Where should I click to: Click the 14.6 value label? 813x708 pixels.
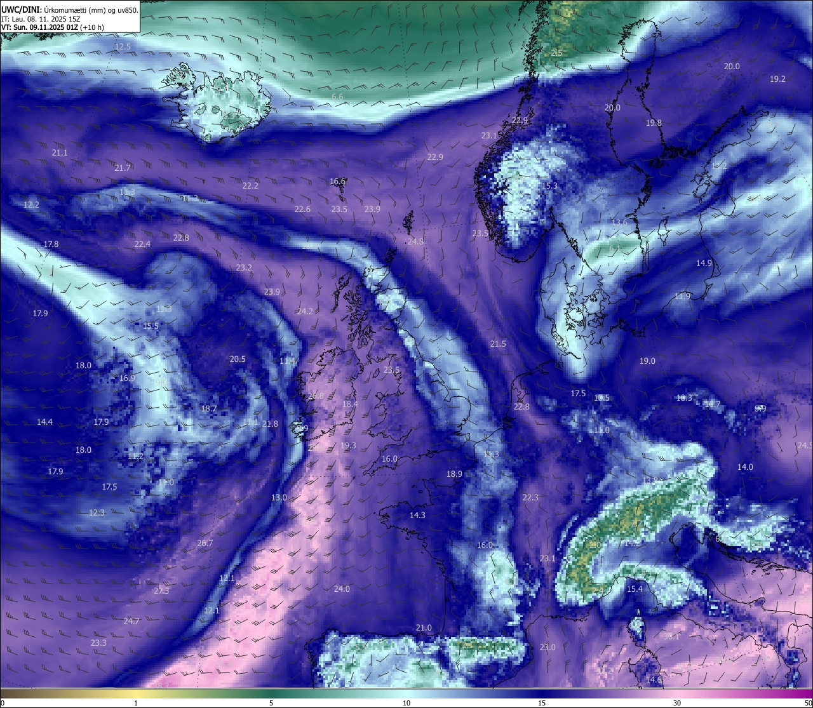654,679
